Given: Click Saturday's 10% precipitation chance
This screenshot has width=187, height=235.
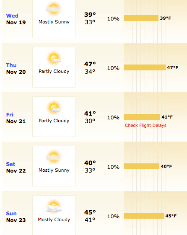Looking at the screenshot, I should pyautogui.click(x=113, y=167).
